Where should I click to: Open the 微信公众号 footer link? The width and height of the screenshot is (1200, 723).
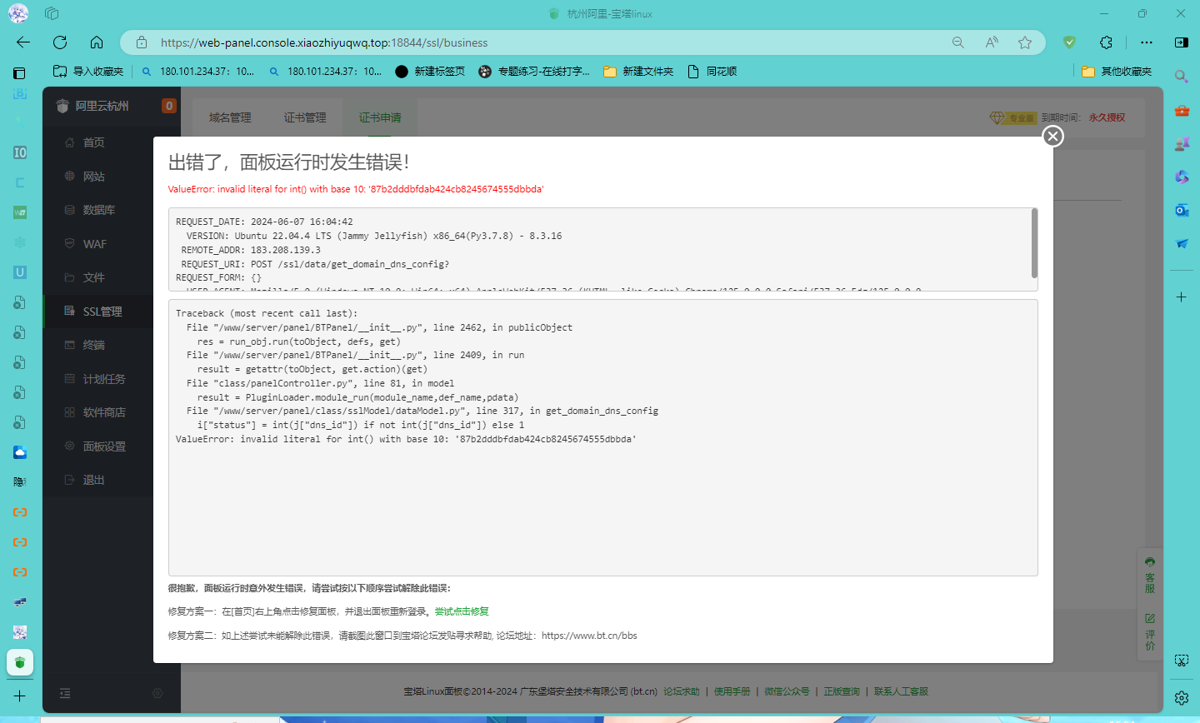(787, 691)
